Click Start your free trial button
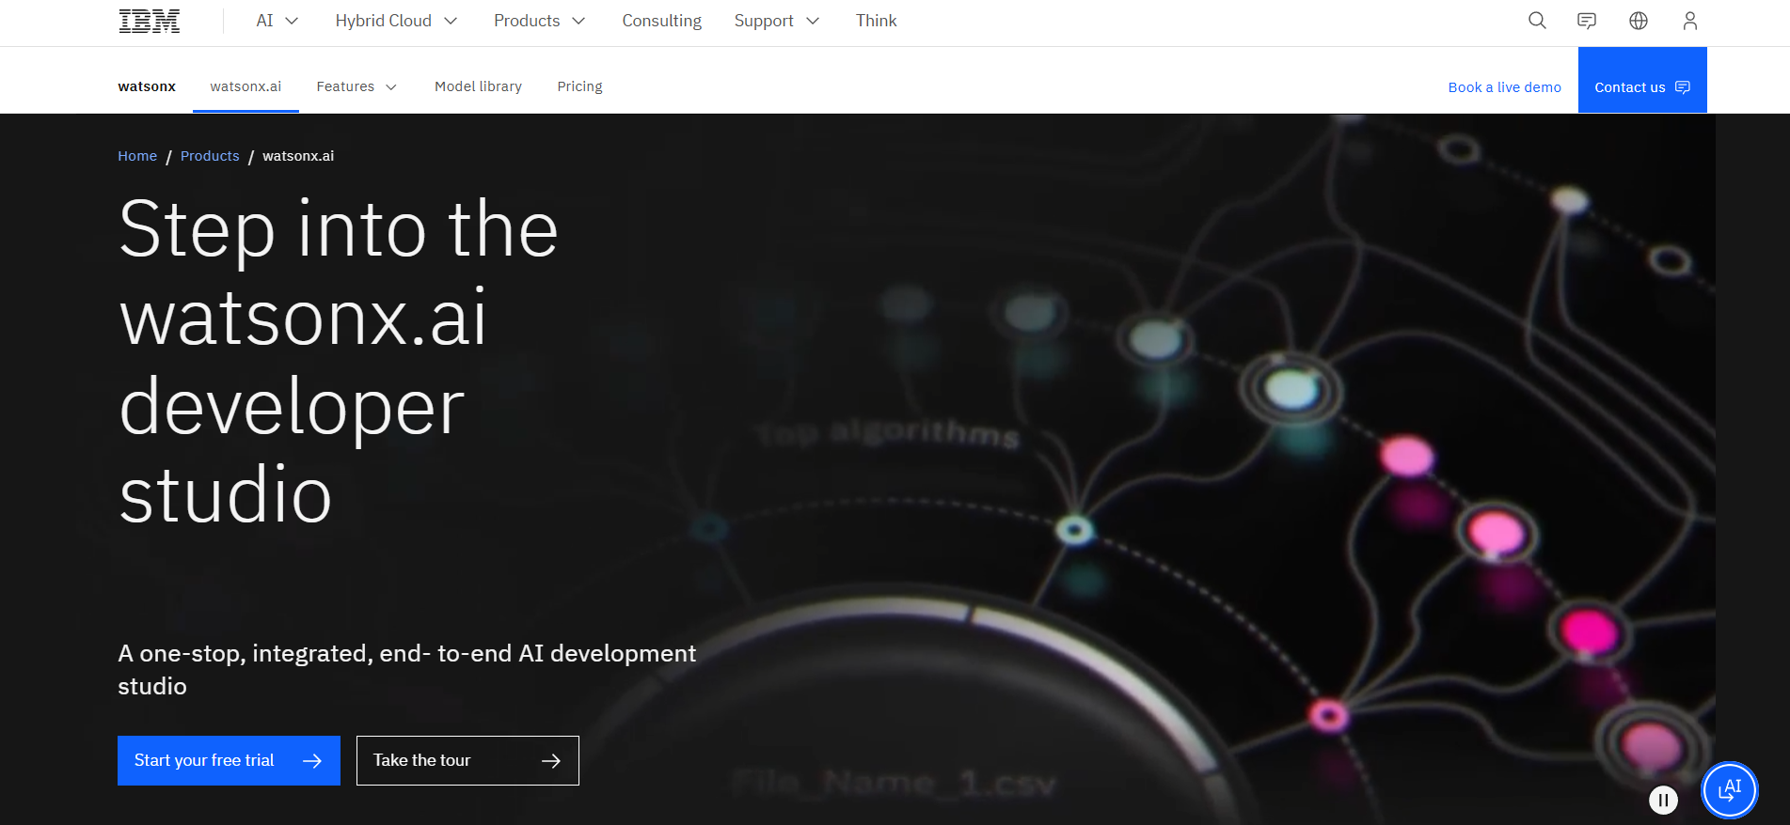The width and height of the screenshot is (1790, 825). point(229,760)
